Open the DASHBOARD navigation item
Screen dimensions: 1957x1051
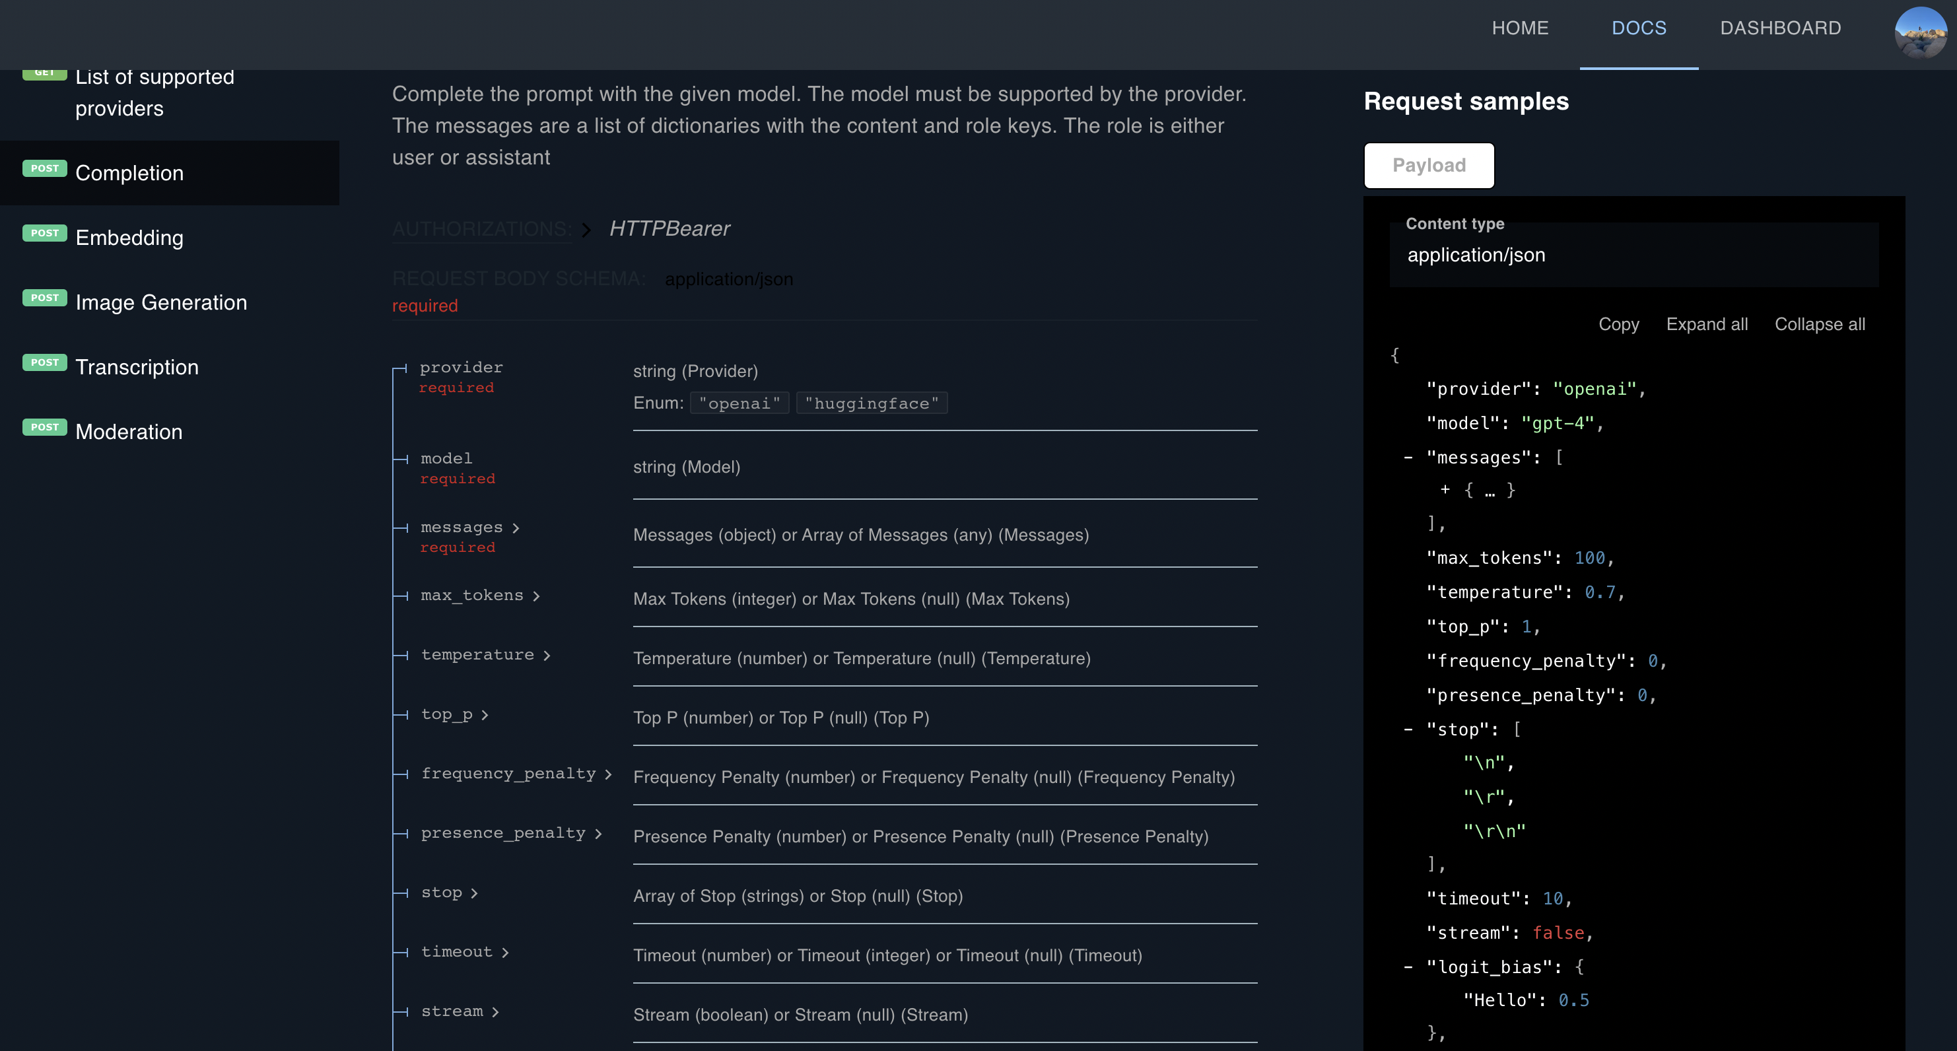click(1780, 28)
